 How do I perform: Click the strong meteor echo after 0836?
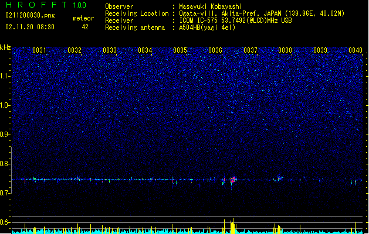coord(233,180)
